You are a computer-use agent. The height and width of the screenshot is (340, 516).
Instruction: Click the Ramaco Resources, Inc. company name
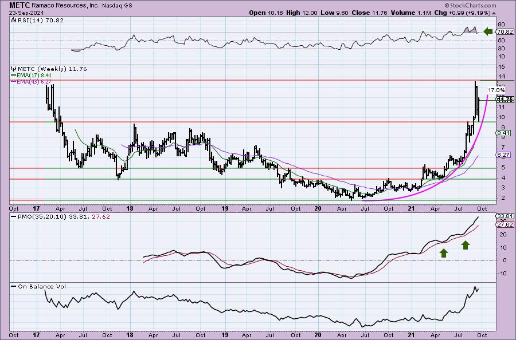click(65, 6)
